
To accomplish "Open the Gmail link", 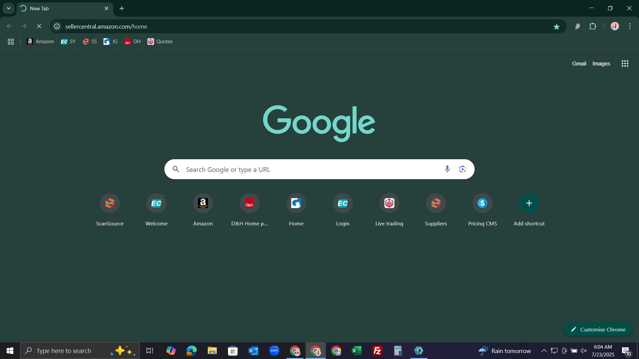I will [x=579, y=63].
